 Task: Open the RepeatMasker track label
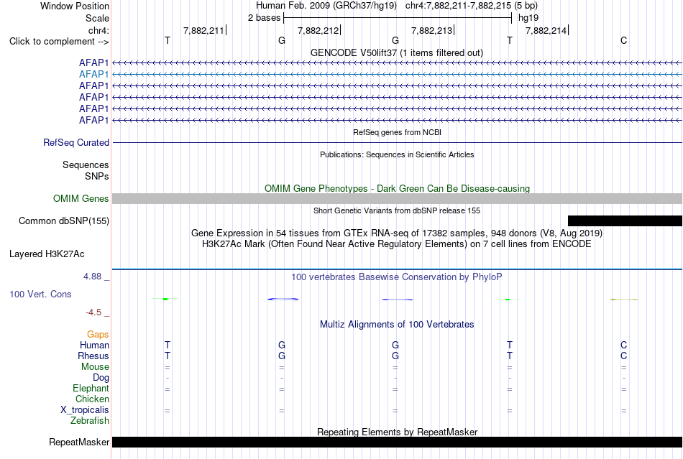click(79, 442)
